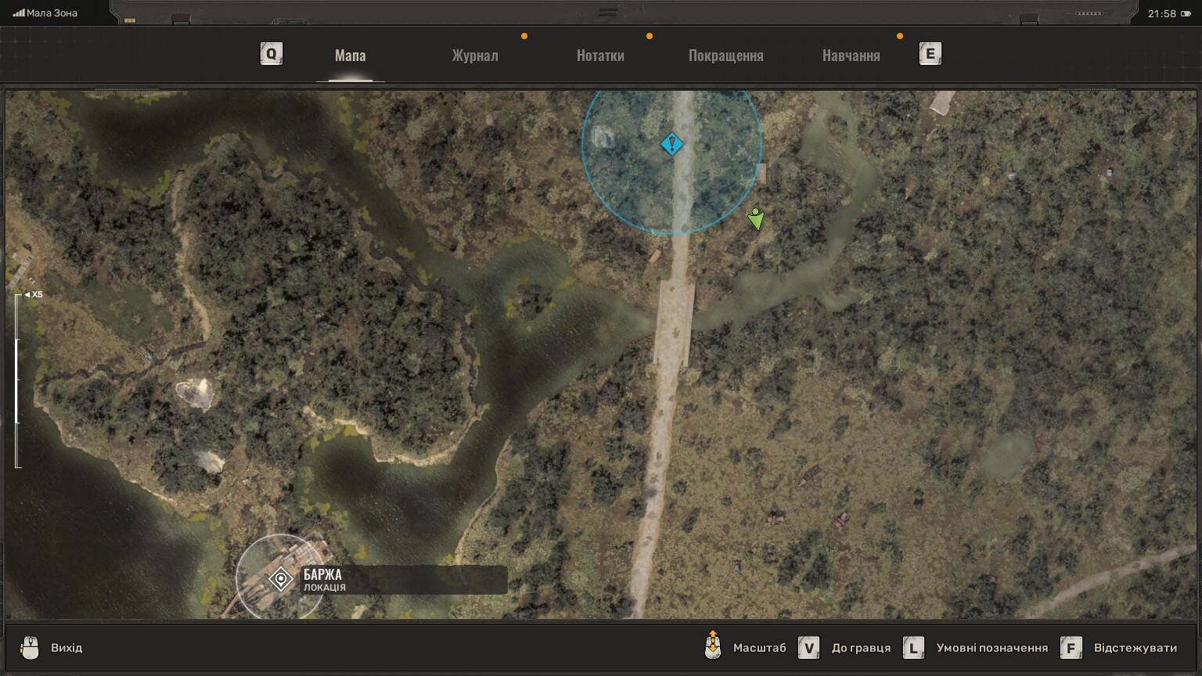Open Умовні позначення legend

[991, 648]
